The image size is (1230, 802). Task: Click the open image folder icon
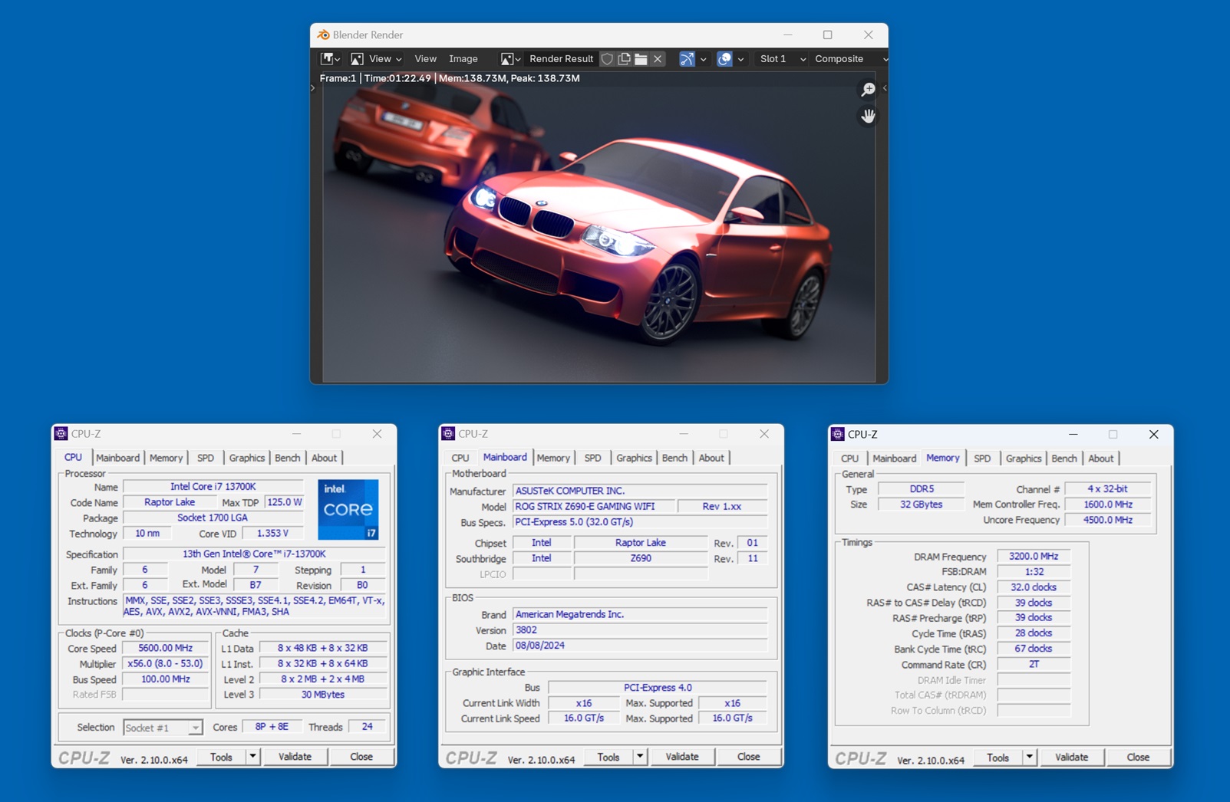click(641, 59)
